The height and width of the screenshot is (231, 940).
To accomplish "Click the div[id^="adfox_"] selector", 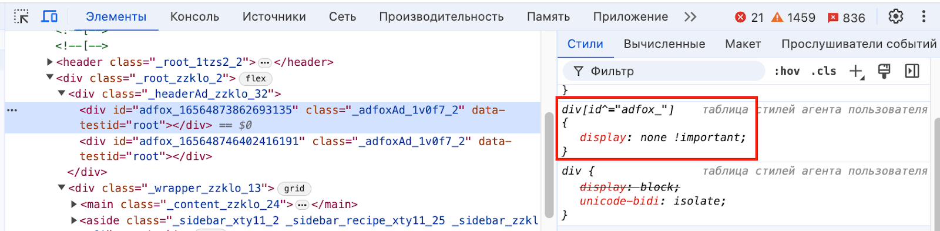I will (618, 109).
